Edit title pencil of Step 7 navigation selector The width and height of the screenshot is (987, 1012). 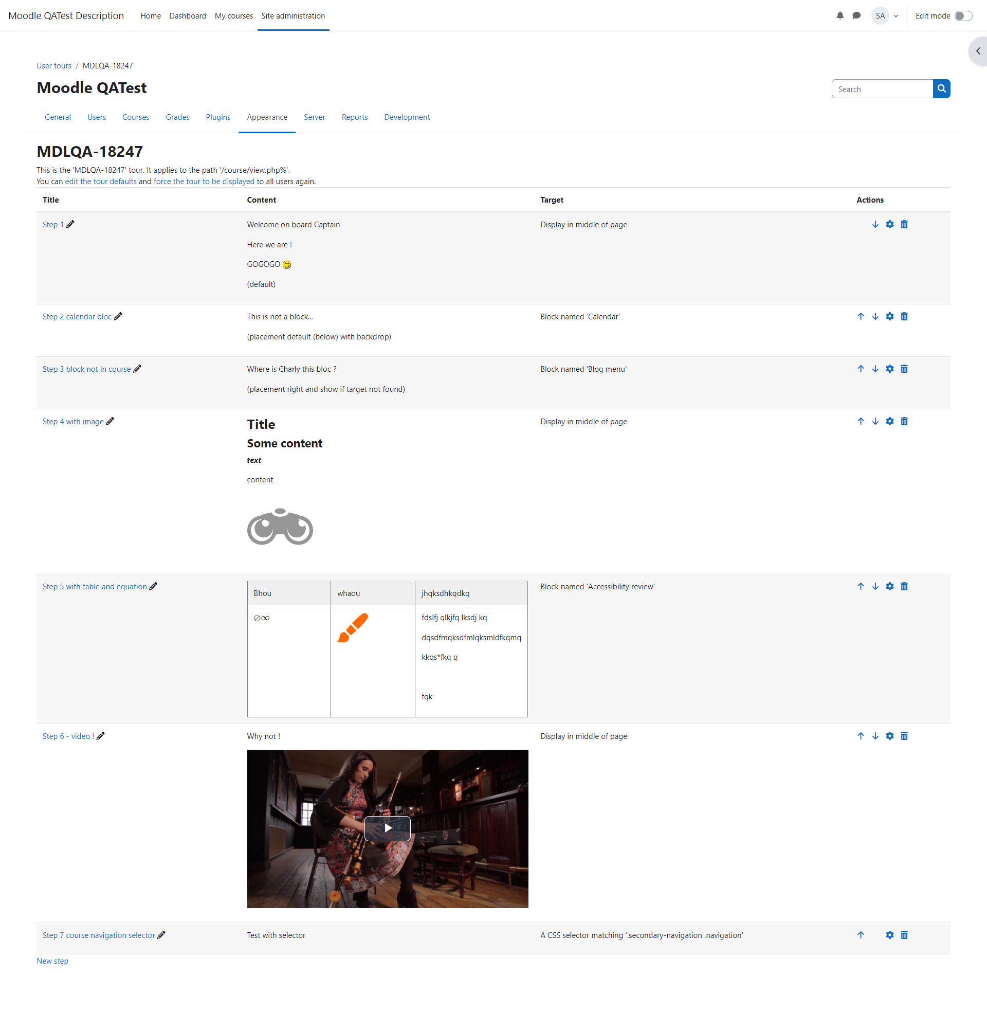(161, 935)
